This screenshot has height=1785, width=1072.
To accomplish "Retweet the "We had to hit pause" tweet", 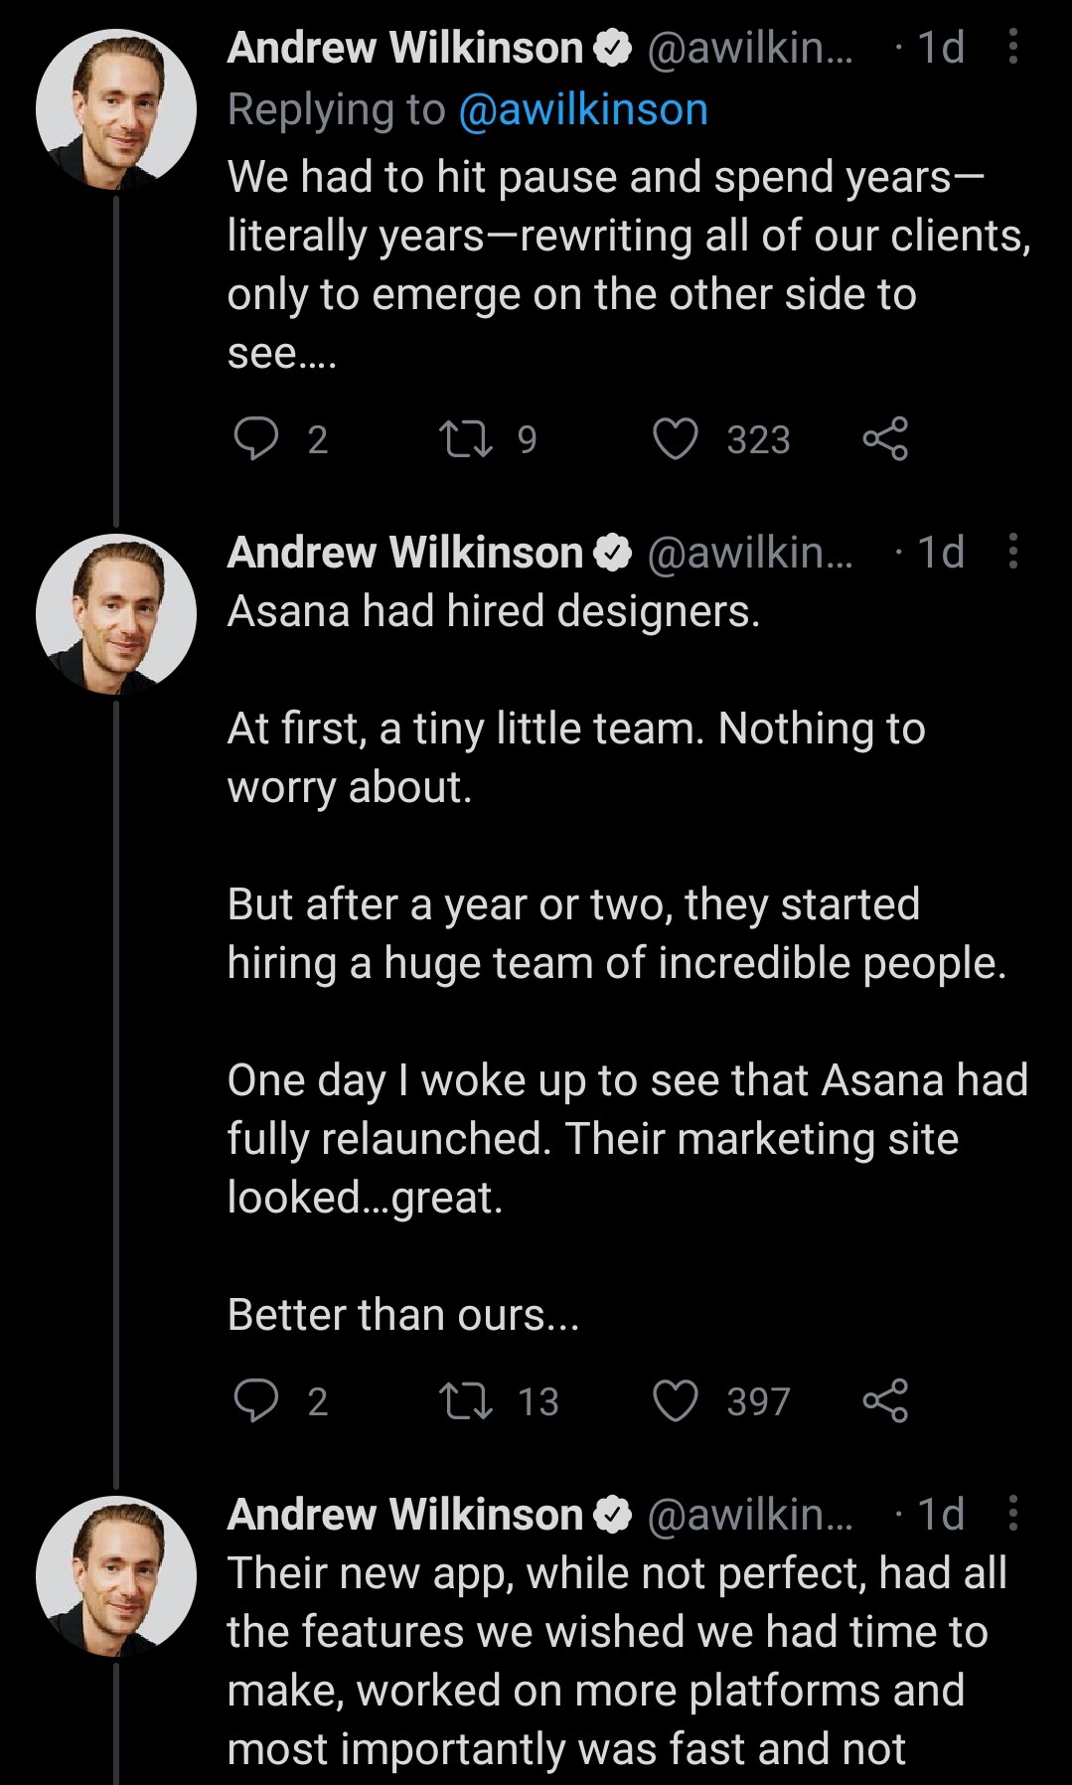I will 466,438.
